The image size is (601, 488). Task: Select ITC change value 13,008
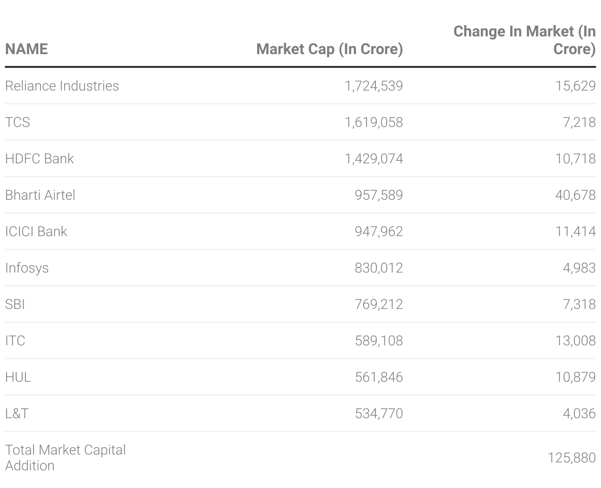[x=575, y=341]
